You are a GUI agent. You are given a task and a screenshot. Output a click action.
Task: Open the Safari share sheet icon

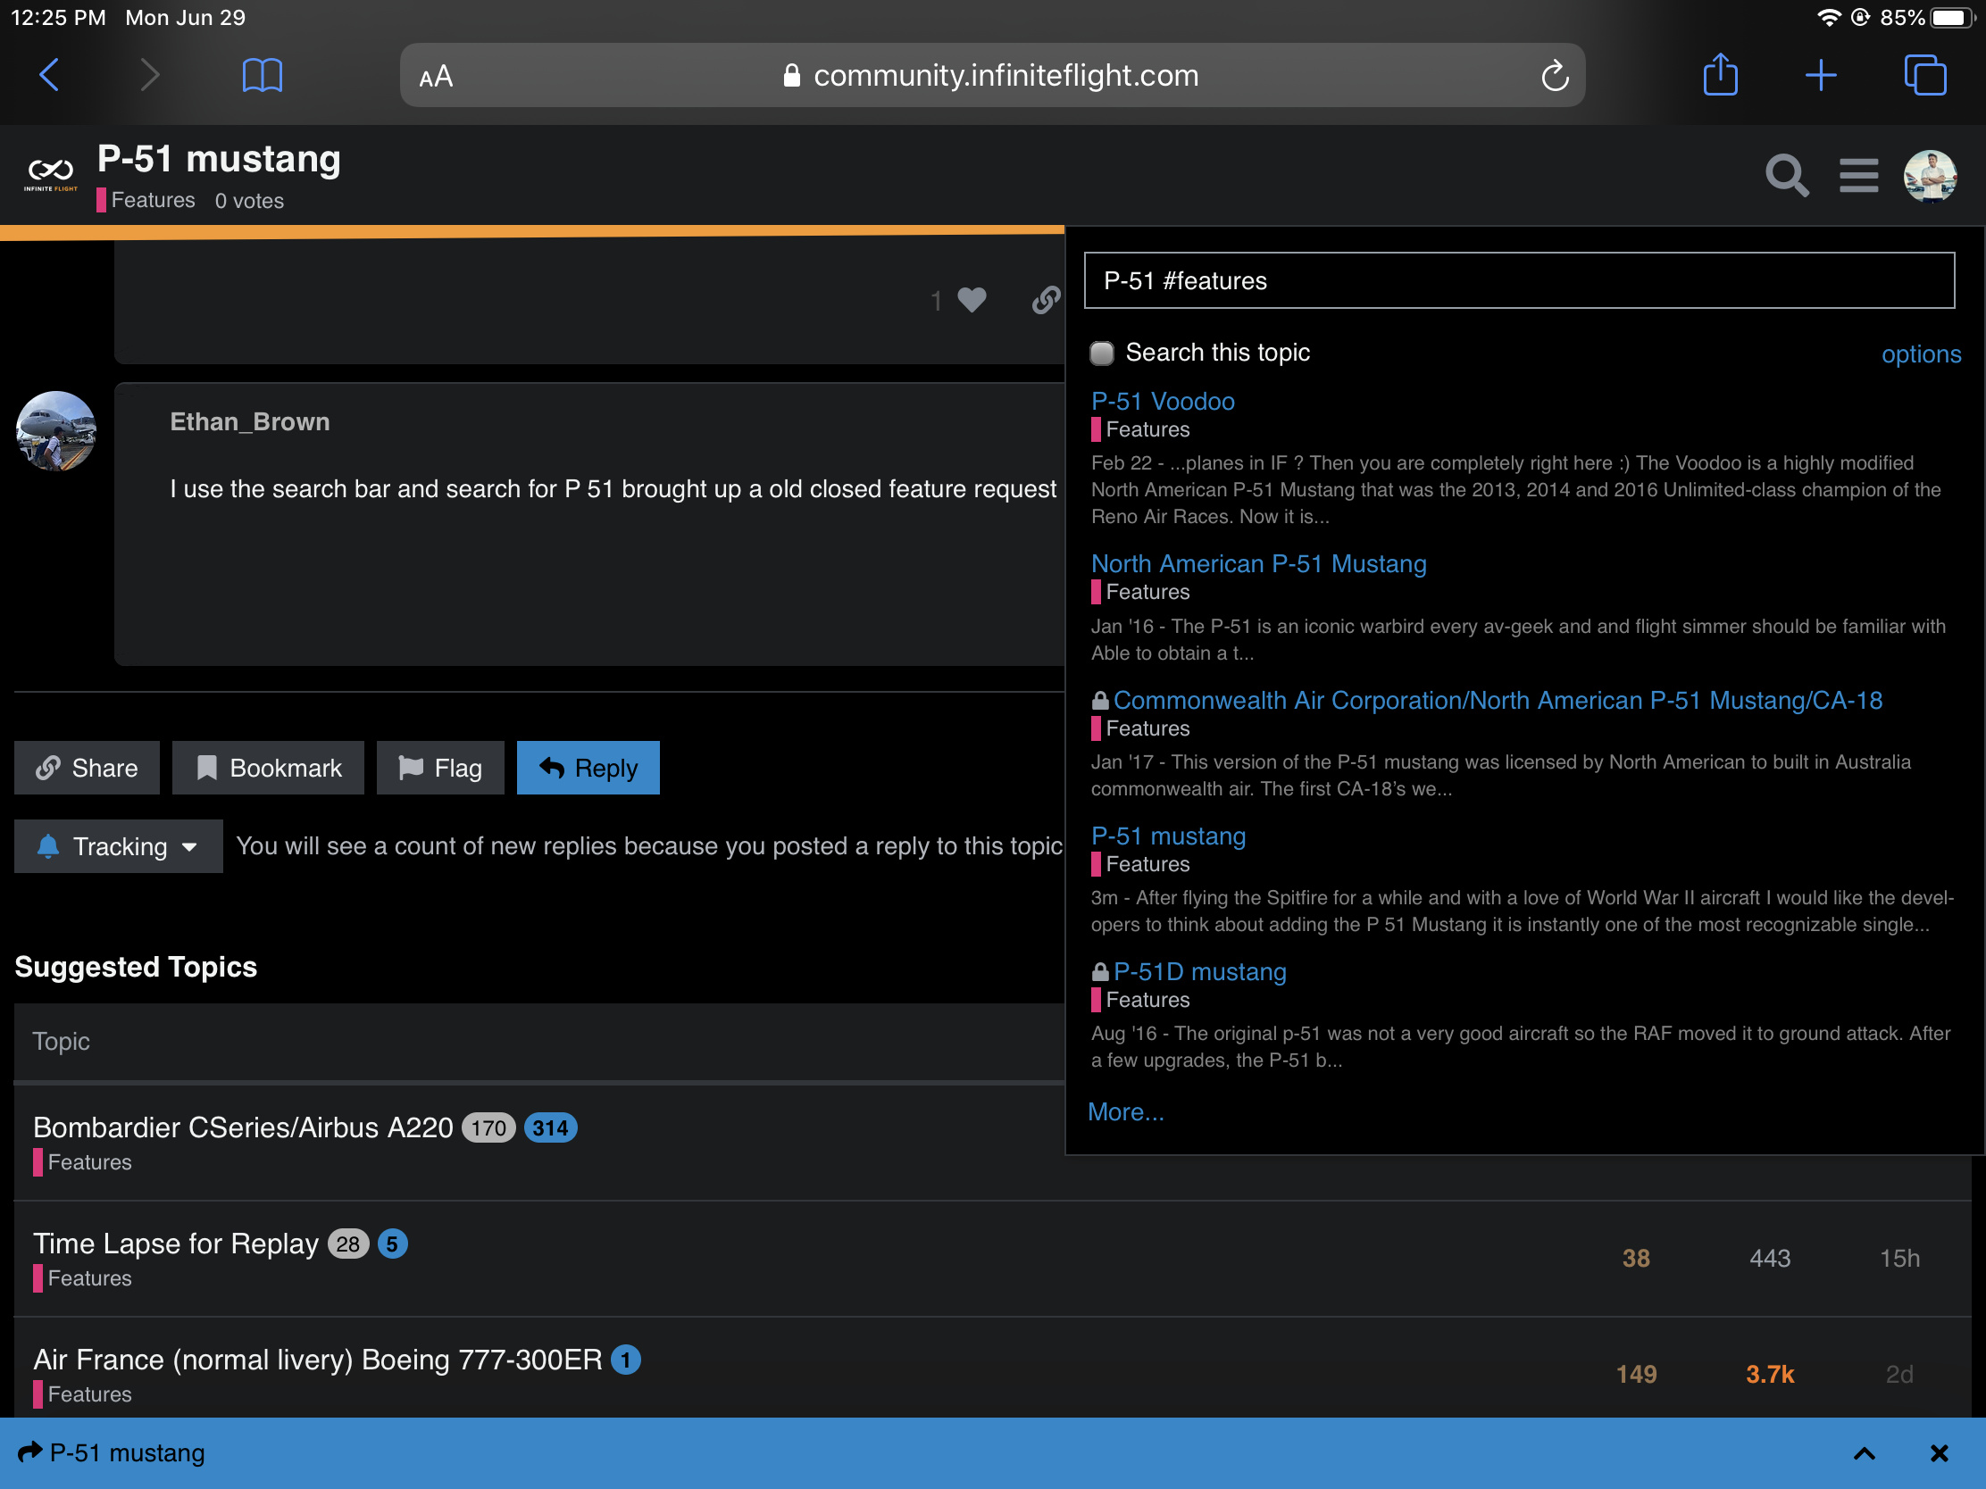pos(1719,74)
